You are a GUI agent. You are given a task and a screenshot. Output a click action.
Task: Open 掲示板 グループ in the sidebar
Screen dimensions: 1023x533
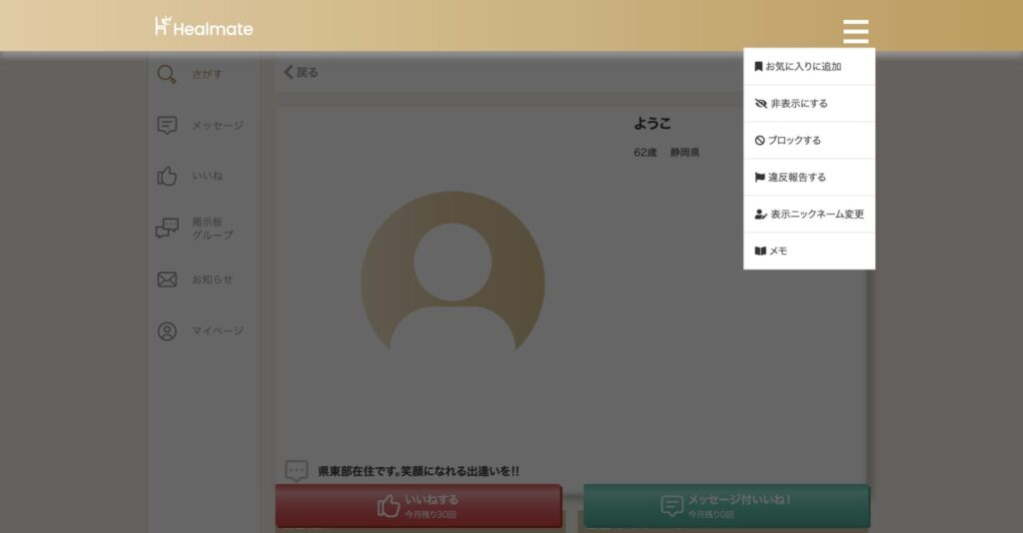[x=212, y=228]
